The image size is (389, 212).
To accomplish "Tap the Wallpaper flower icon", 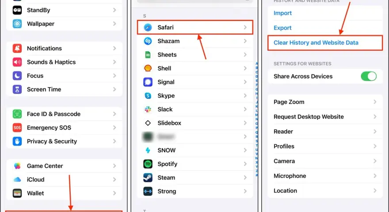I will pyautogui.click(x=17, y=24).
